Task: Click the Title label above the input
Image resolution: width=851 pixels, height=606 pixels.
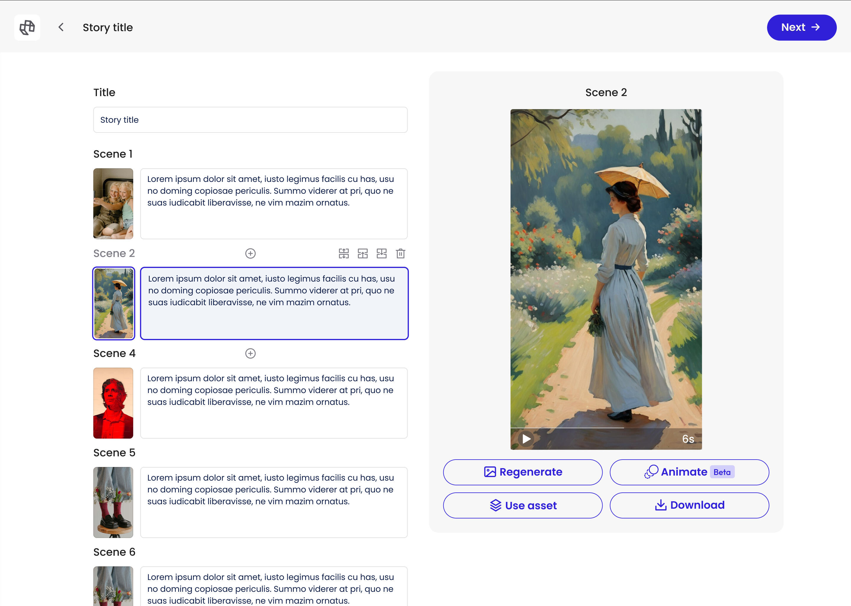Action: point(104,92)
